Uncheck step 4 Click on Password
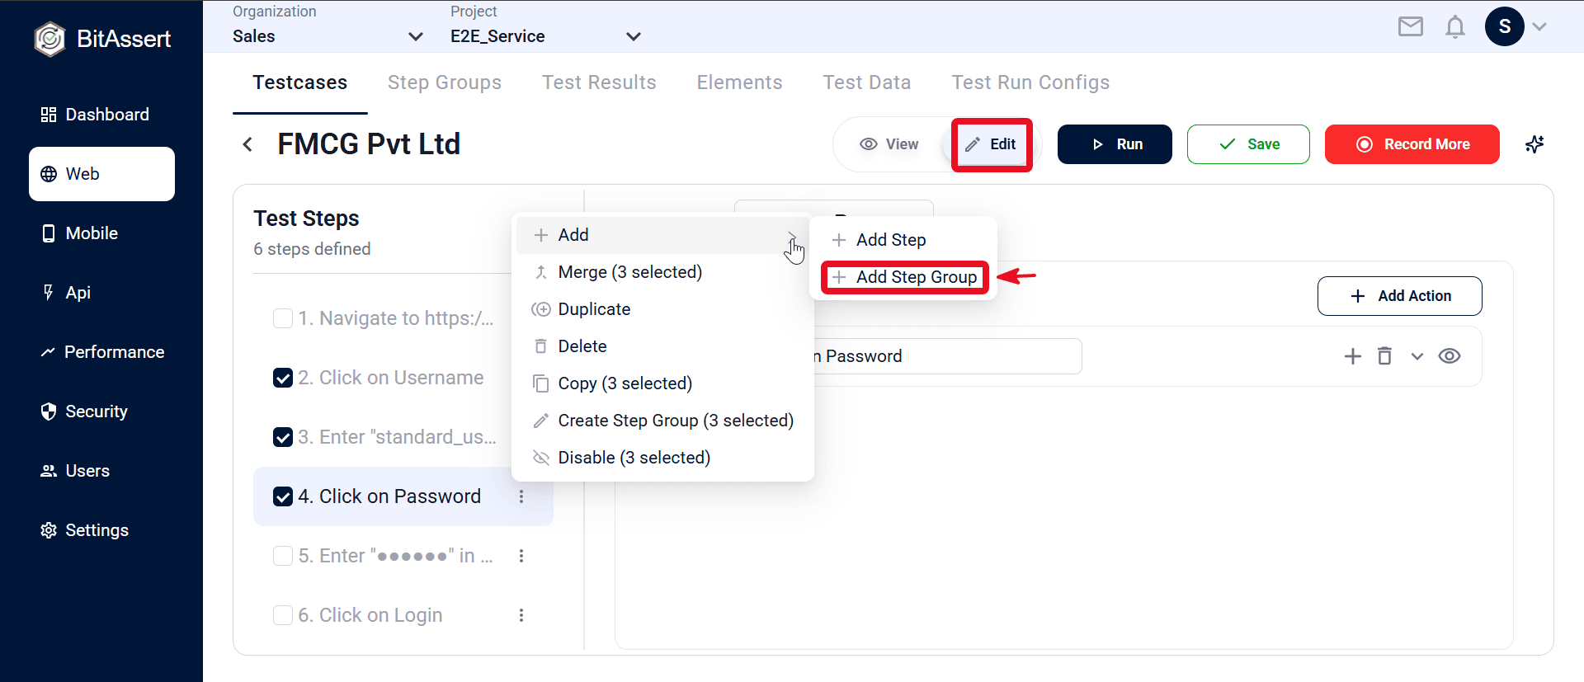Viewport: 1584px width, 682px height. click(283, 496)
